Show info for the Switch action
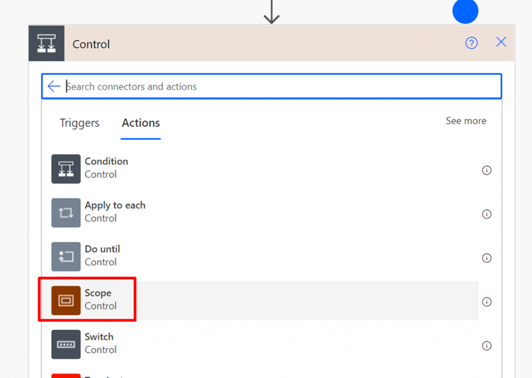 pyautogui.click(x=487, y=345)
